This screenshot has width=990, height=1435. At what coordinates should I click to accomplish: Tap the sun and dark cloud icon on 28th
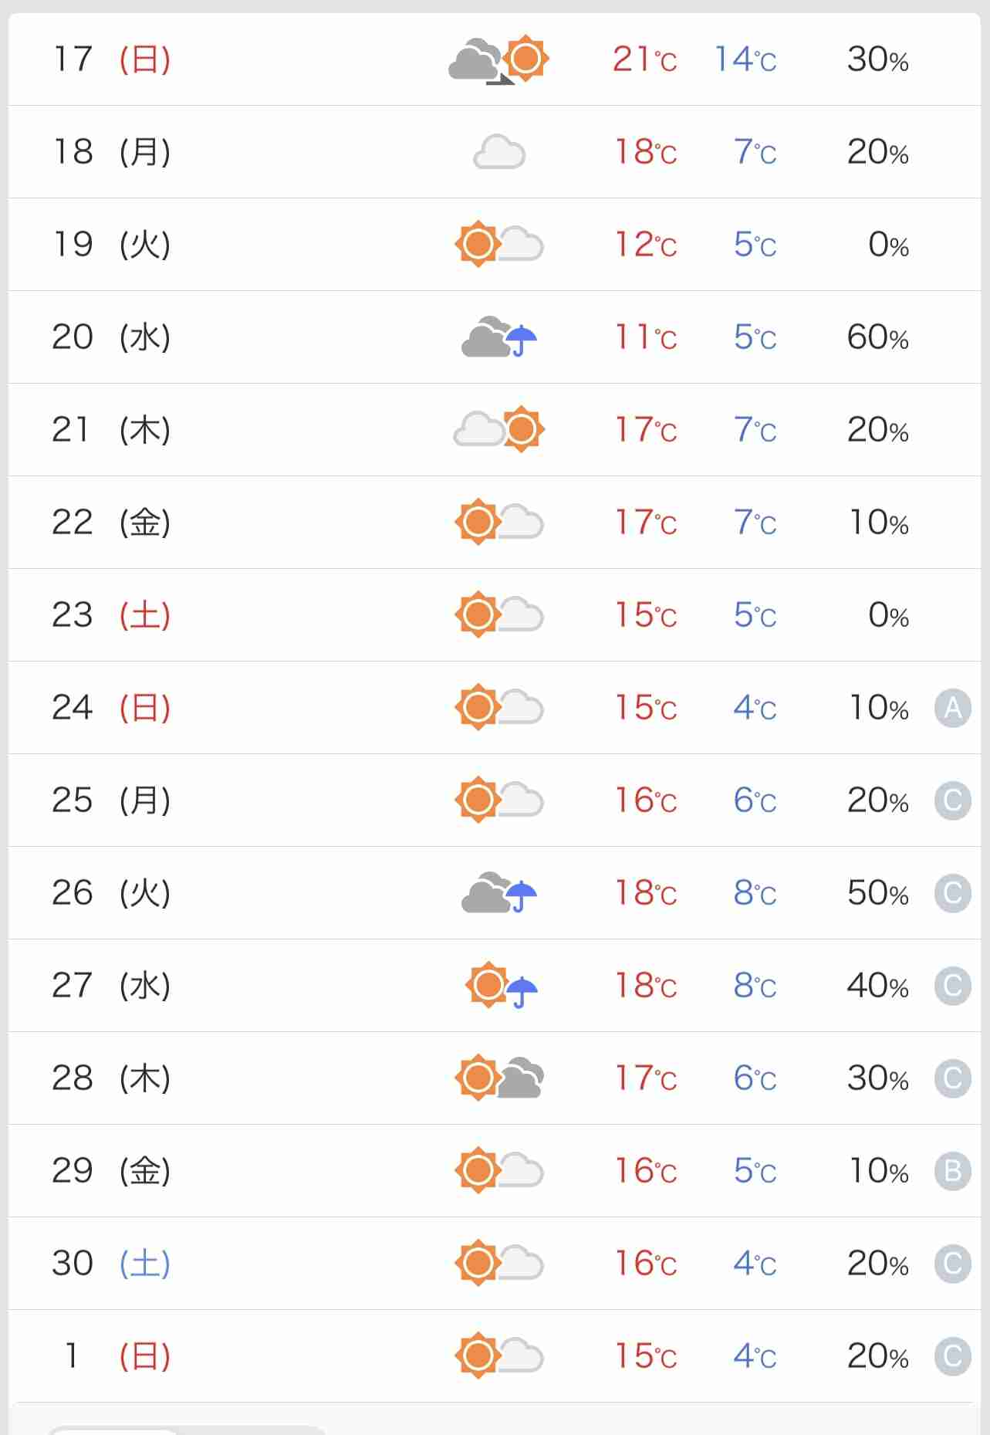coord(499,1078)
